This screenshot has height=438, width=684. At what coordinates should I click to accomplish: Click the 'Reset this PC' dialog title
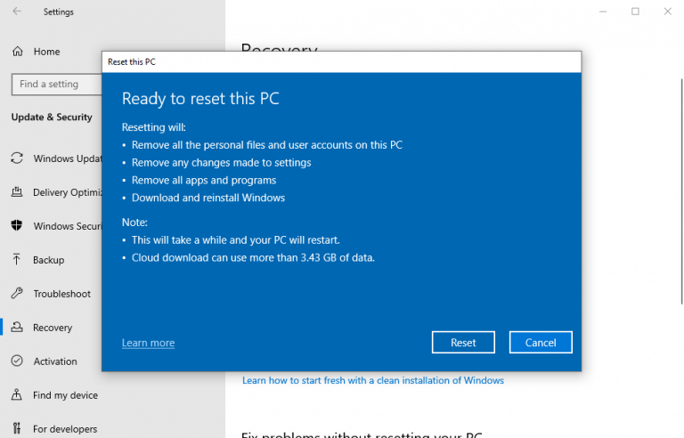(131, 62)
